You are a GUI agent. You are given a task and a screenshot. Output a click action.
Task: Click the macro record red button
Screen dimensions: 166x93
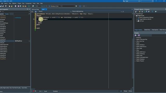[x=33, y=91]
